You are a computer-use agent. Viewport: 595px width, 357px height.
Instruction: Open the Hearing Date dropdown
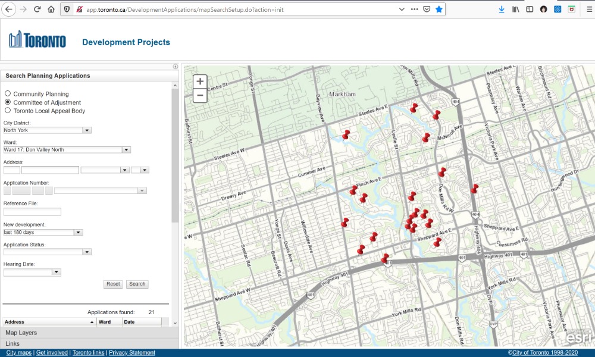pyautogui.click(x=57, y=272)
